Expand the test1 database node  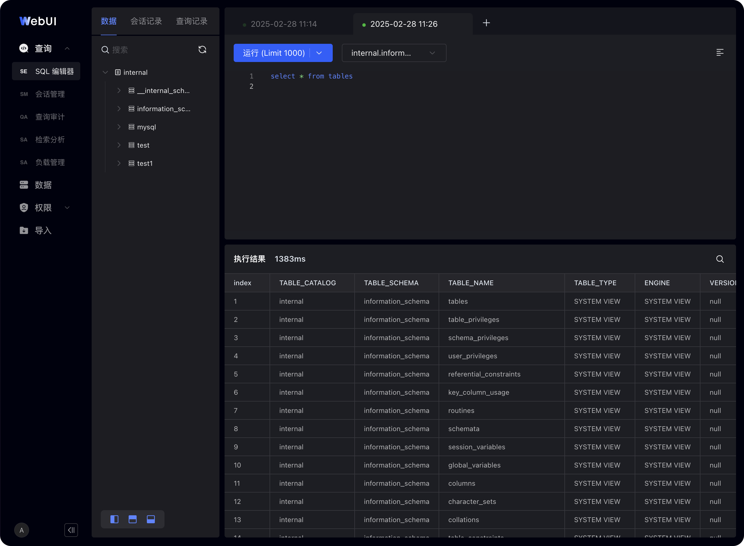pos(119,163)
